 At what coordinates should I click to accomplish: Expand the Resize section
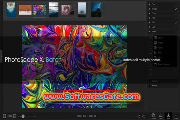pyautogui.click(x=149, y=9)
